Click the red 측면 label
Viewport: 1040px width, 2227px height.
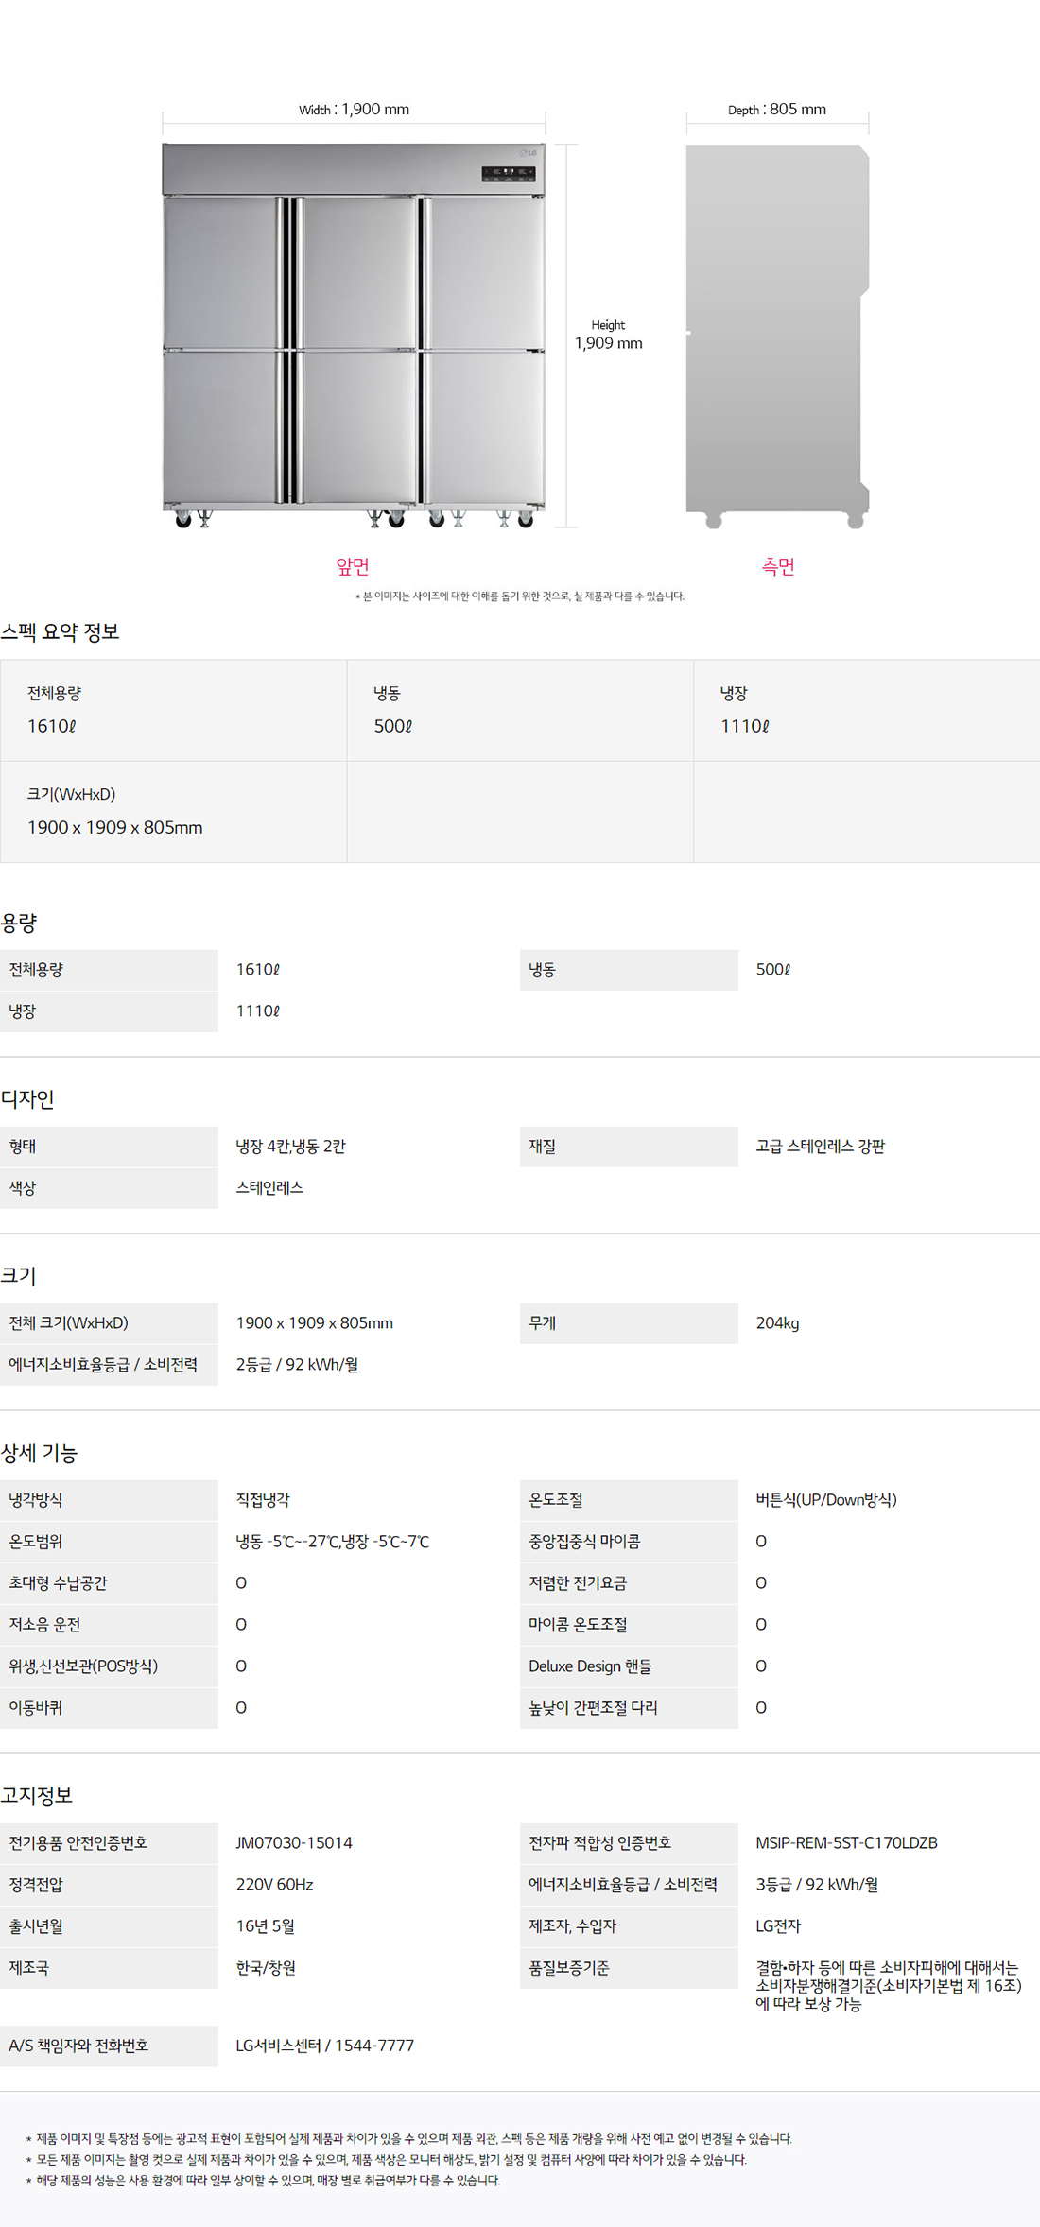coord(778,566)
